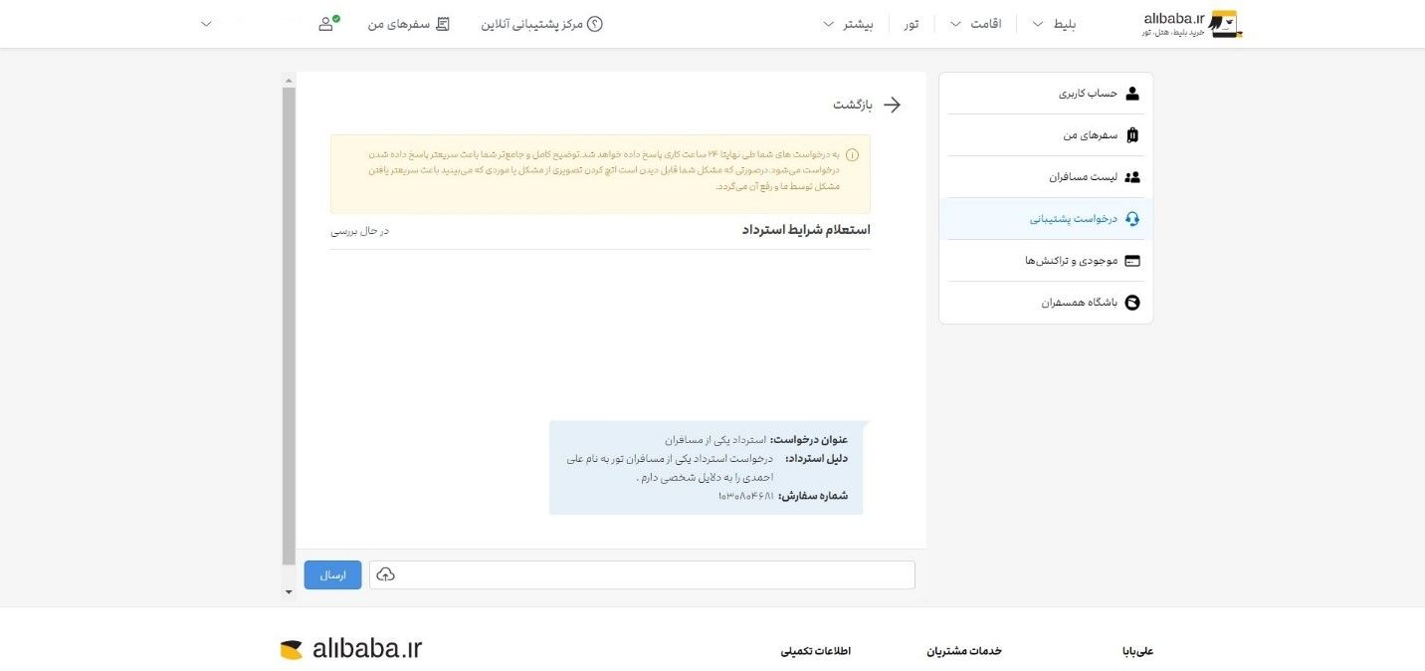Click the بازگشت back link
The width and height of the screenshot is (1425, 671).
tap(853, 105)
